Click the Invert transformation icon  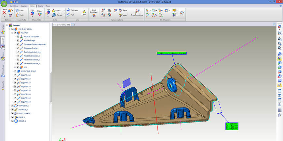[x=120, y=15]
